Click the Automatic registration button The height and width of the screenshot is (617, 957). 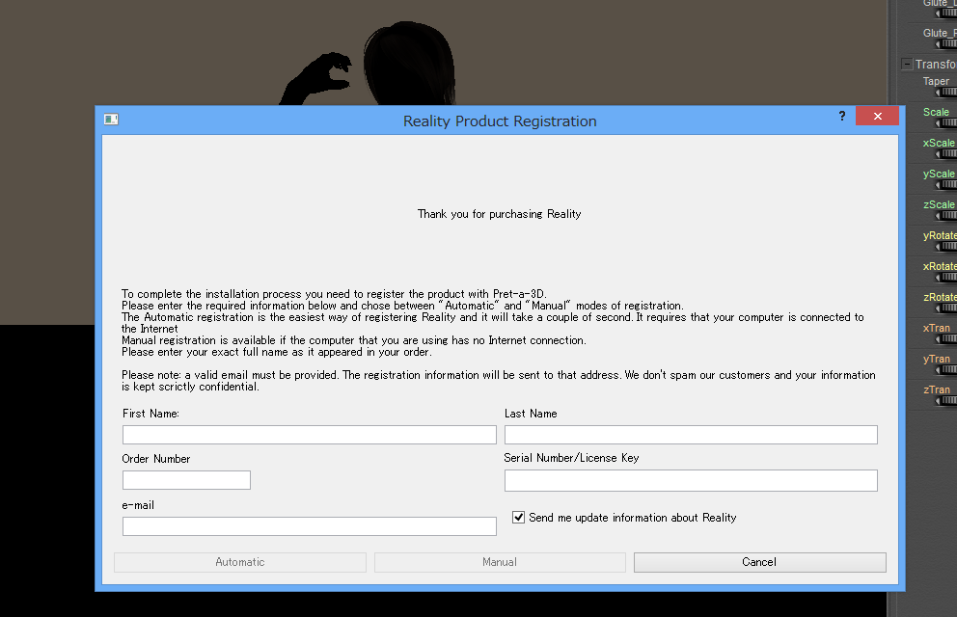tap(240, 562)
